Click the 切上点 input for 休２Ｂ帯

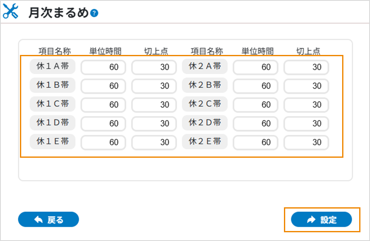[x=306, y=85]
